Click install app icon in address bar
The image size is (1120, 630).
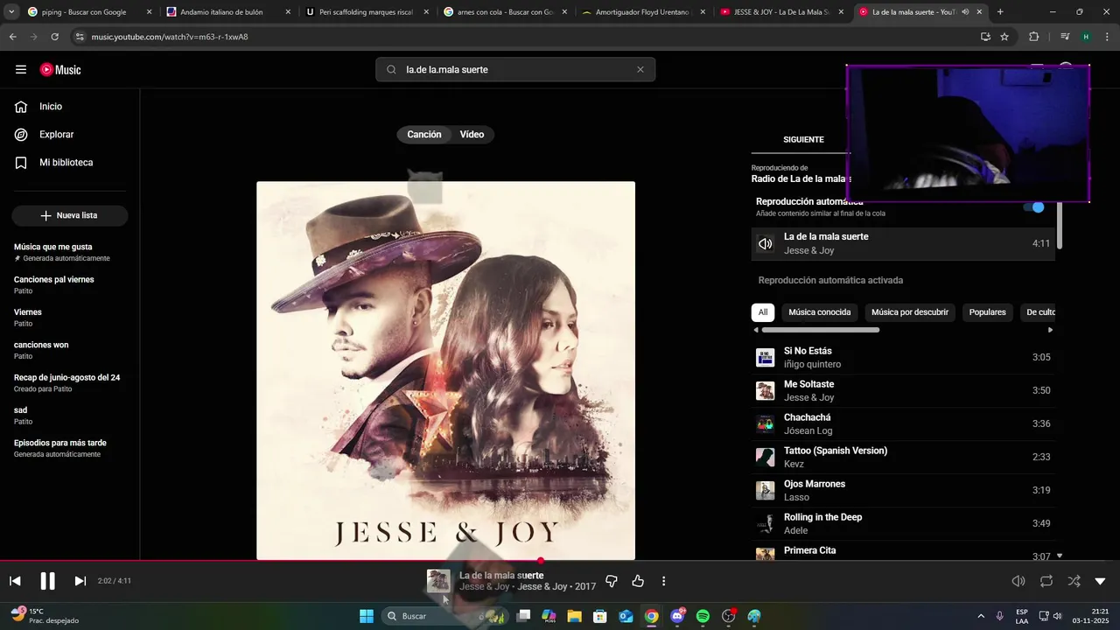[985, 37]
